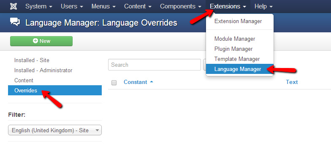
Task: Open the Menus dropdown
Action: 103,6
